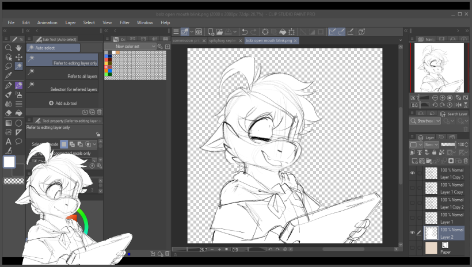Close the bolz open mouth blink.png tab

(x=296, y=41)
